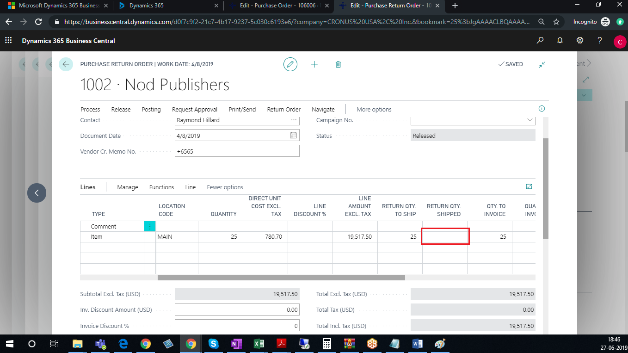Screen dimensions: 628x353
Task: Open the Lines Functions menu
Action: 161,187
